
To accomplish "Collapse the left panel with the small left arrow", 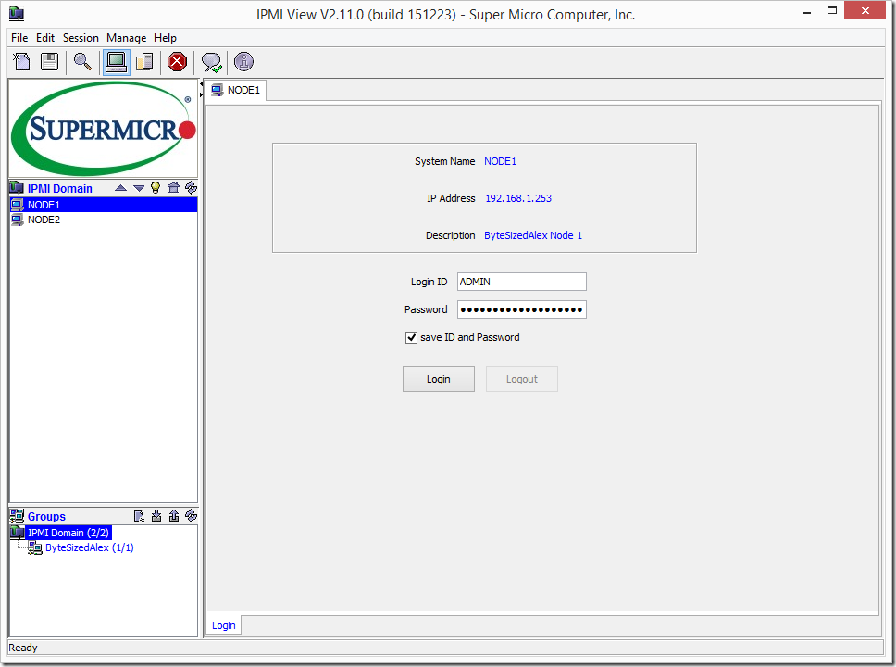I will pyautogui.click(x=201, y=84).
